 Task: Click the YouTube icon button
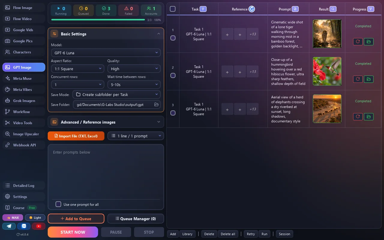[39, 226]
